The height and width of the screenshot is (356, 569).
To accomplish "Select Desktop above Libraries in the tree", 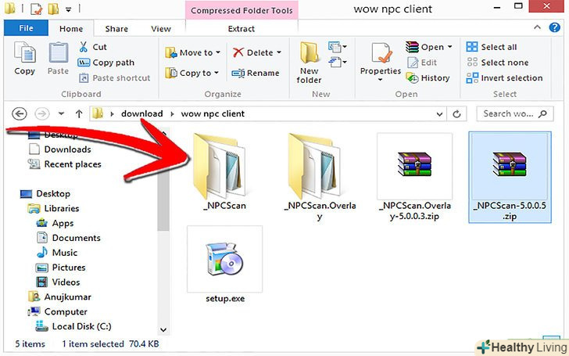I will (45, 193).
